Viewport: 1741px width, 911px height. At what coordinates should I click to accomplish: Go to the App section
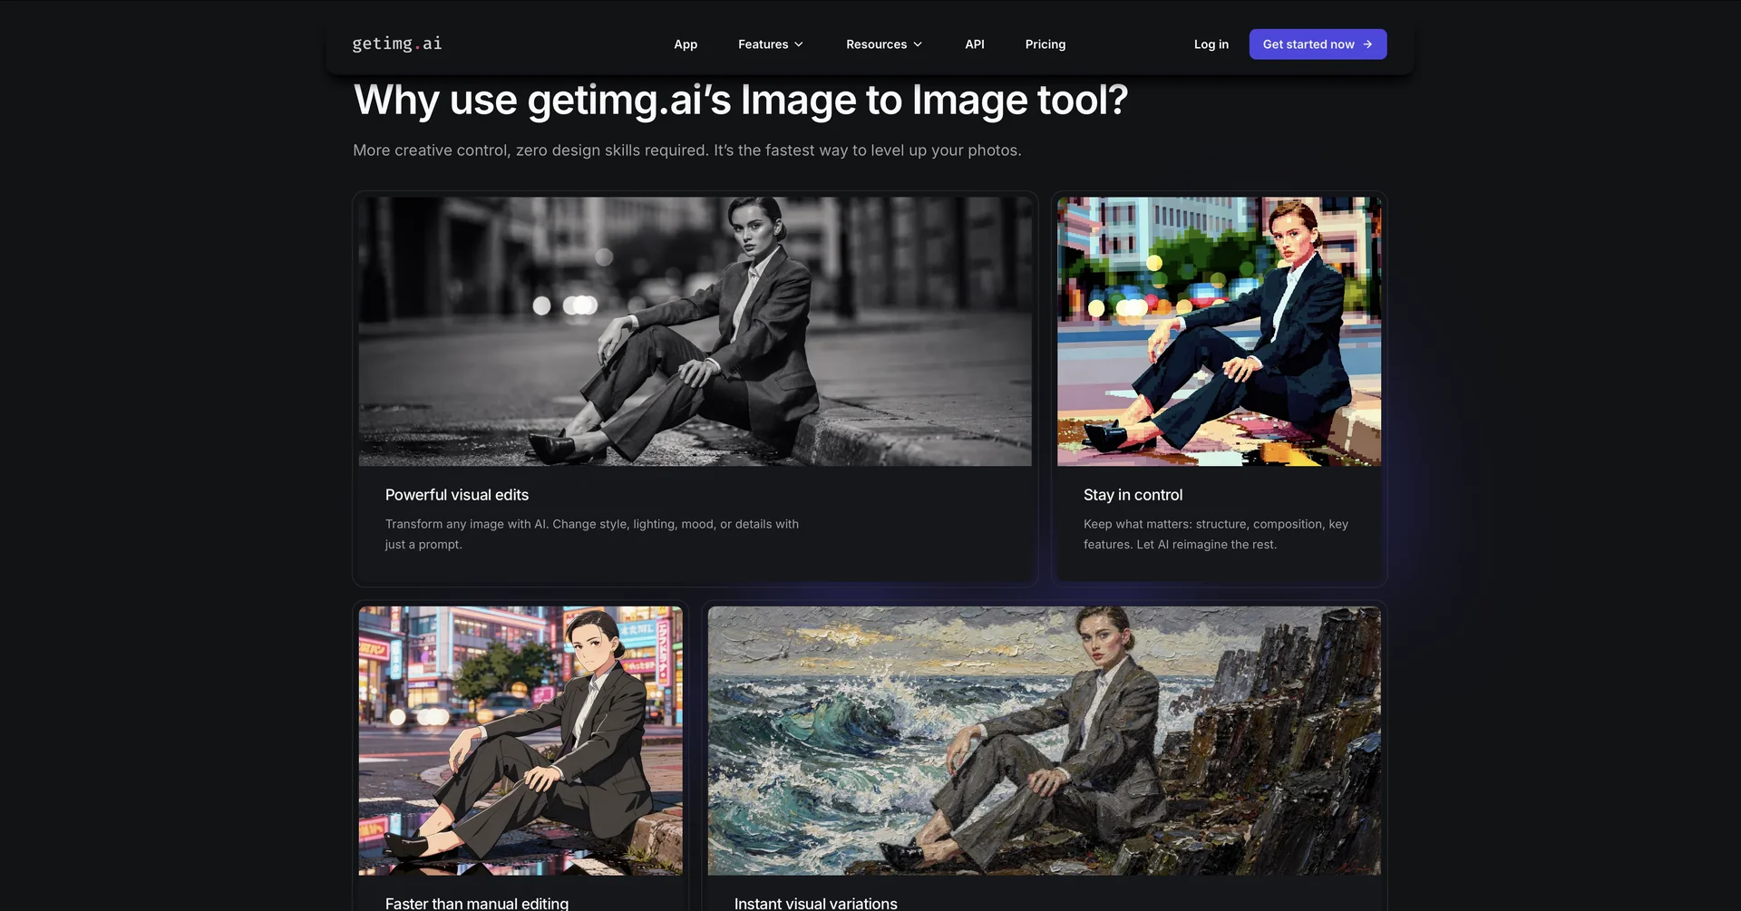(686, 44)
